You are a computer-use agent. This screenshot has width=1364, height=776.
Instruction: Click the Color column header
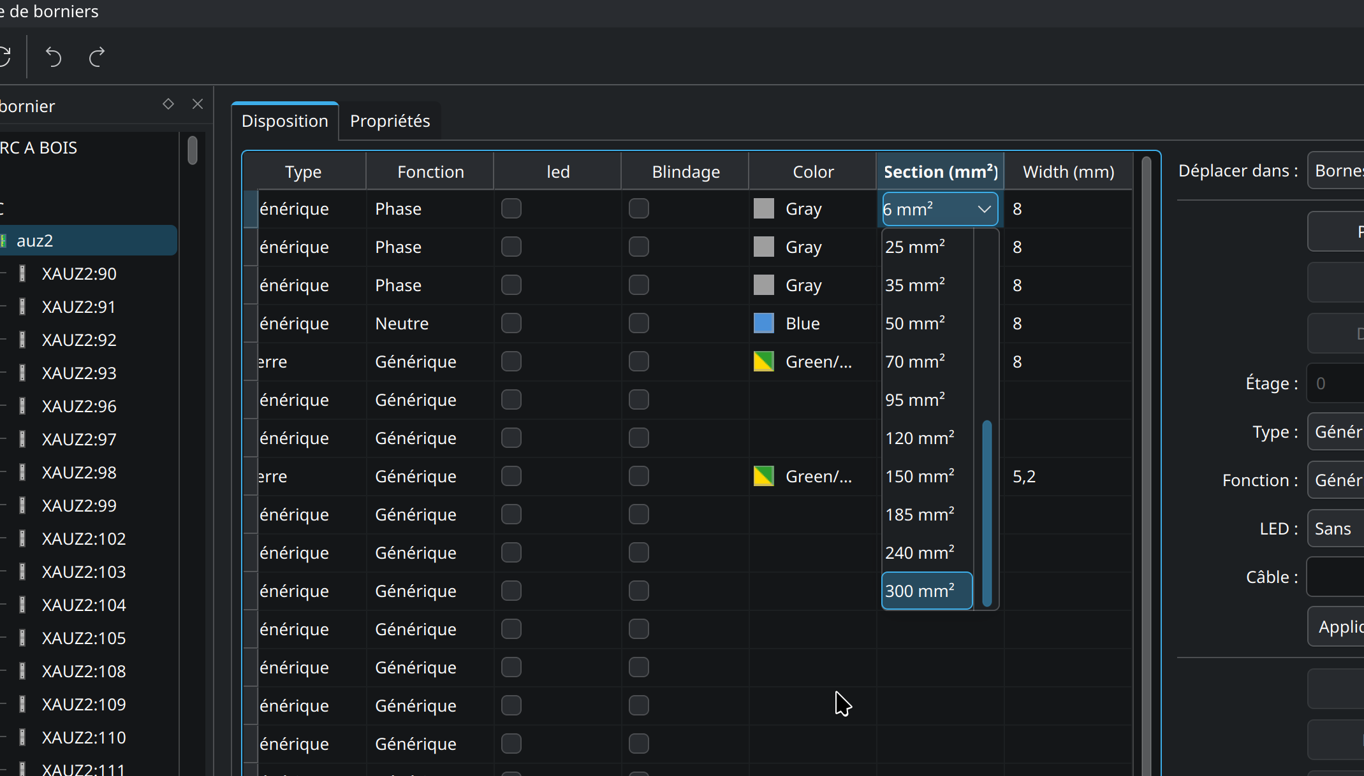point(813,171)
